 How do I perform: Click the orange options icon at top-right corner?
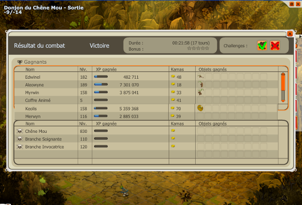pyautogui.click(x=292, y=4)
